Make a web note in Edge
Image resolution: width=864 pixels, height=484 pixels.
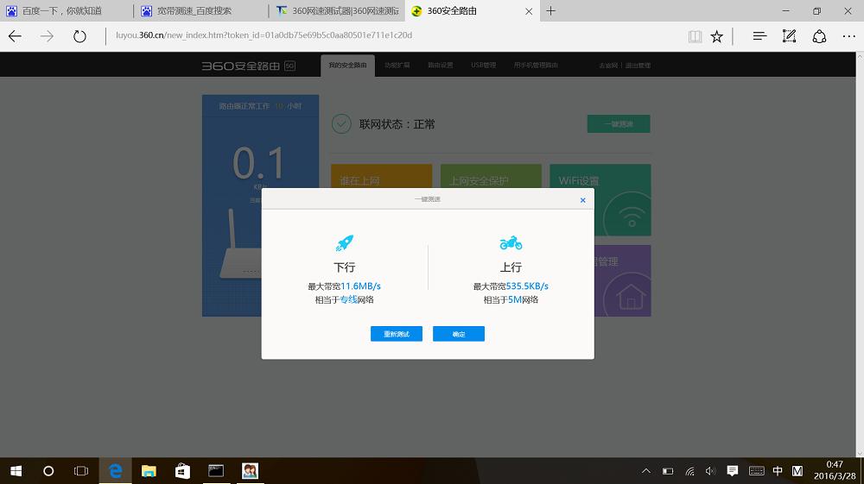(x=789, y=36)
